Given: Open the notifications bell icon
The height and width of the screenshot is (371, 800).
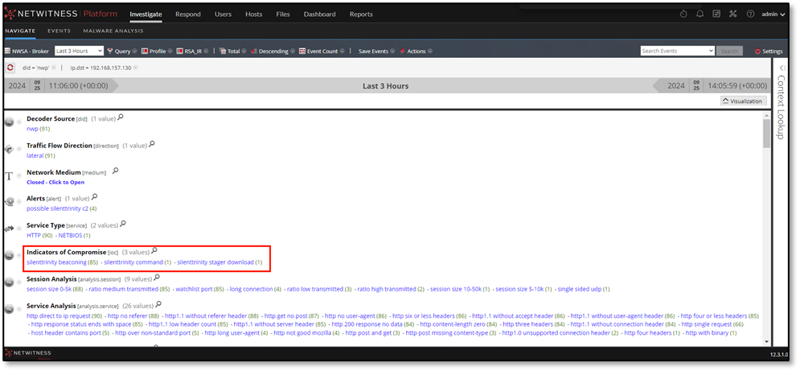Looking at the screenshot, I should point(700,14).
